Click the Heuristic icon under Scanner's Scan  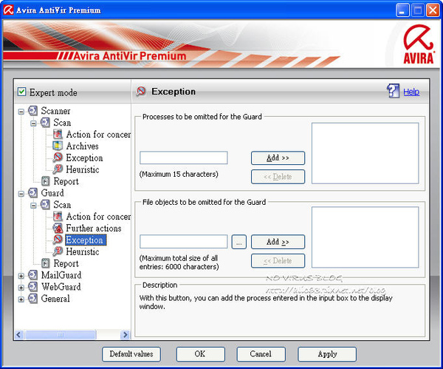(58, 169)
